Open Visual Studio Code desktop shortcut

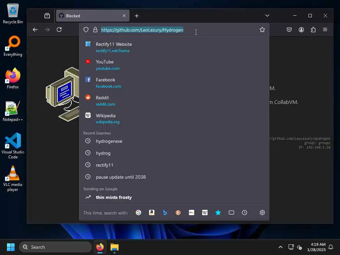point(13,146)
